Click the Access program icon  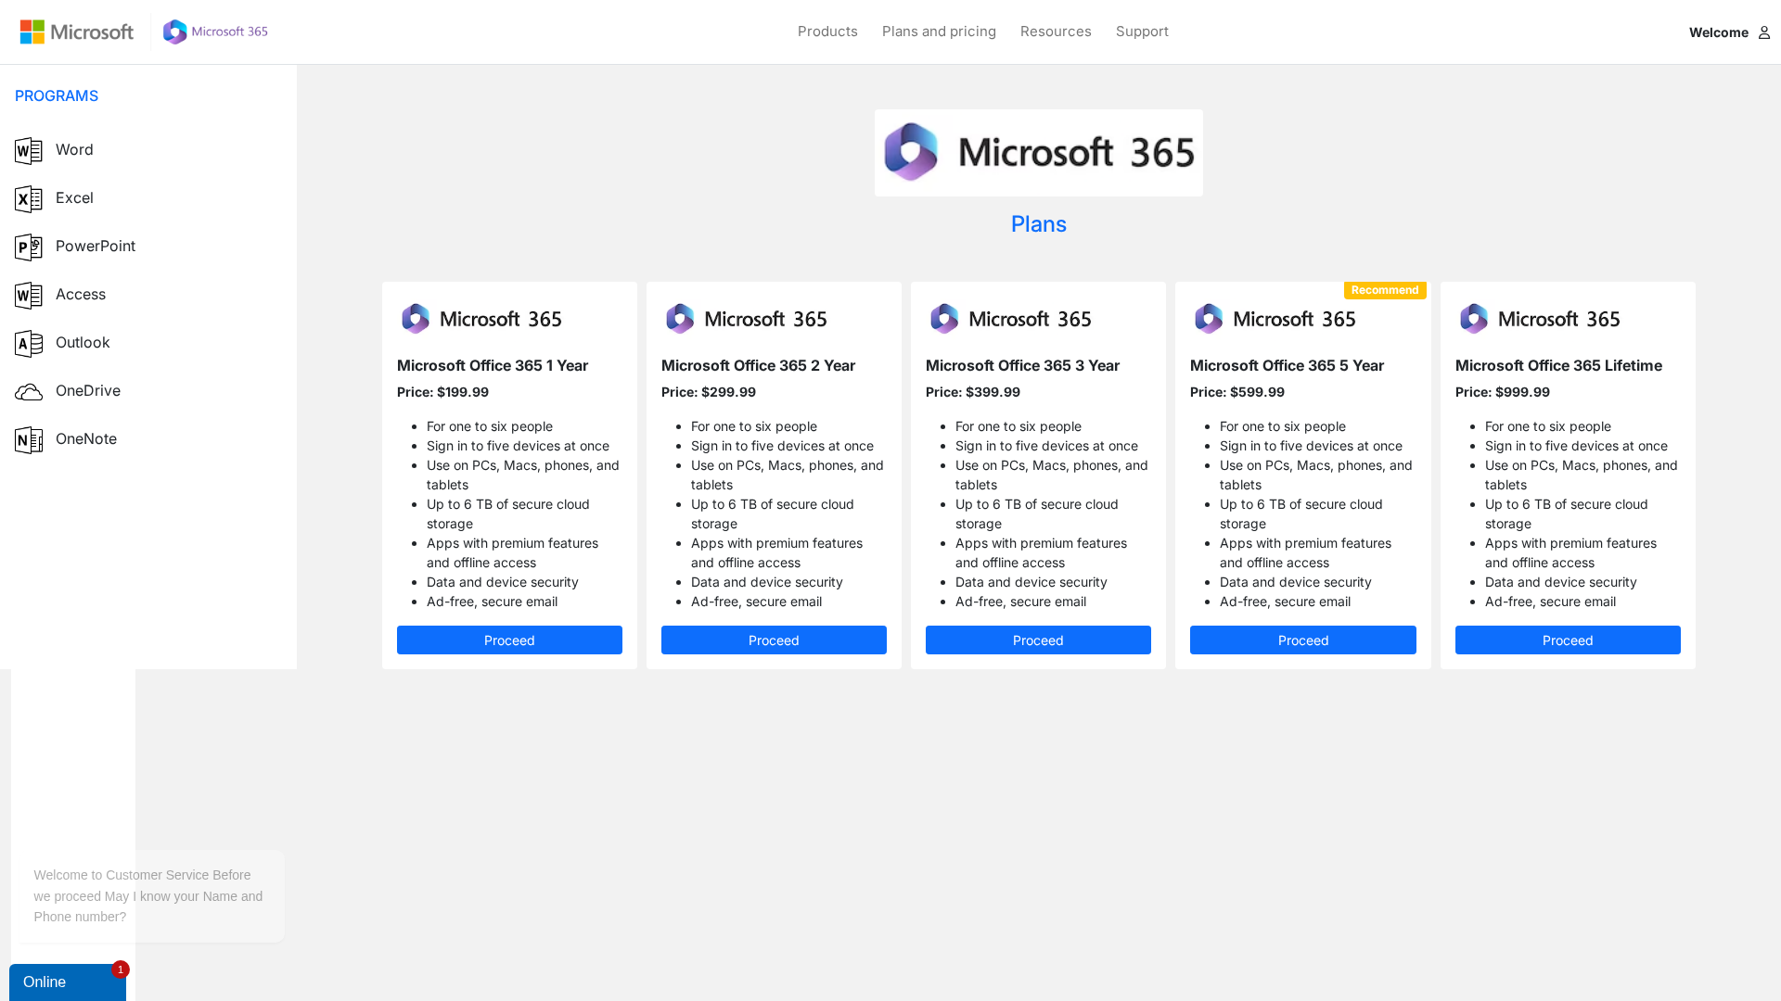click(x=29, y=295)
